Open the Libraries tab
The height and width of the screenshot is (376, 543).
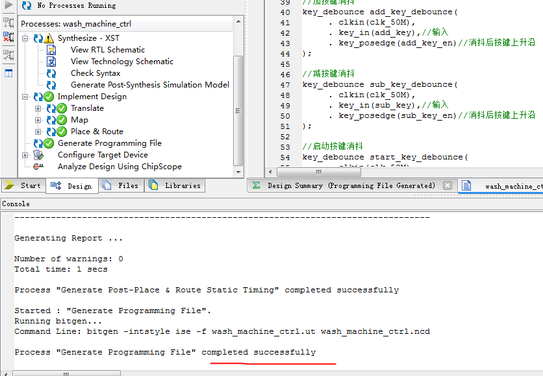(x=175, y=185)
